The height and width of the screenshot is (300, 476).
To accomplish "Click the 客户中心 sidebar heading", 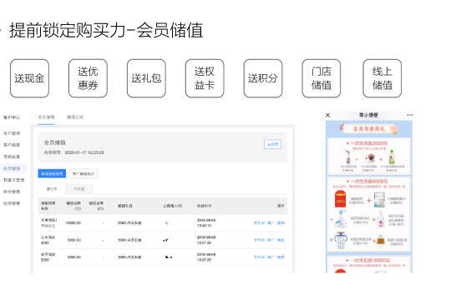I will pyautogui.click(x=12, y=117).
